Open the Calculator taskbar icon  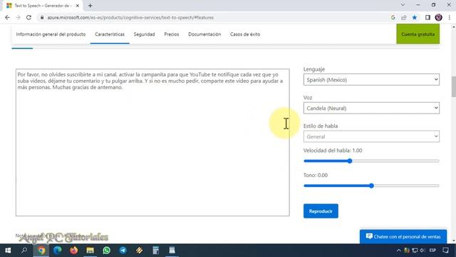point(156,251)
